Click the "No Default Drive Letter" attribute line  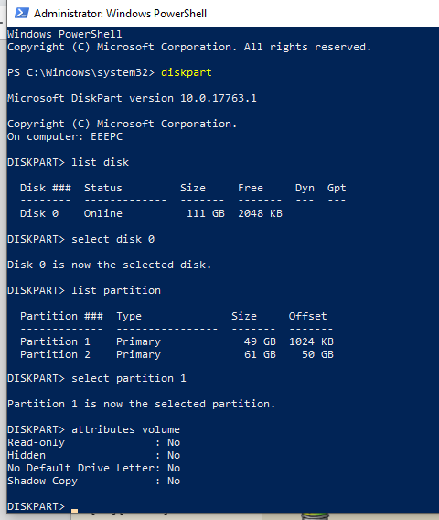94,468
